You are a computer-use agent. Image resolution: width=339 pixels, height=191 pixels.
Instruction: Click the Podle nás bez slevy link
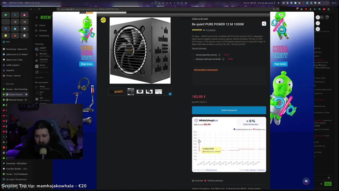(x=251, y=124)
